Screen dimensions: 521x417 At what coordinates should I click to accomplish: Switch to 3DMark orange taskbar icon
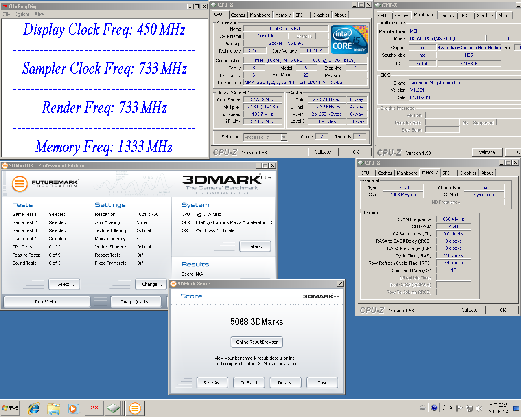click(135, 408)
